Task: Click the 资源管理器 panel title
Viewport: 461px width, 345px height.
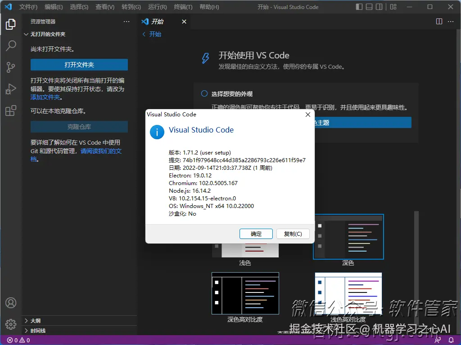Action: pos(43,22)
